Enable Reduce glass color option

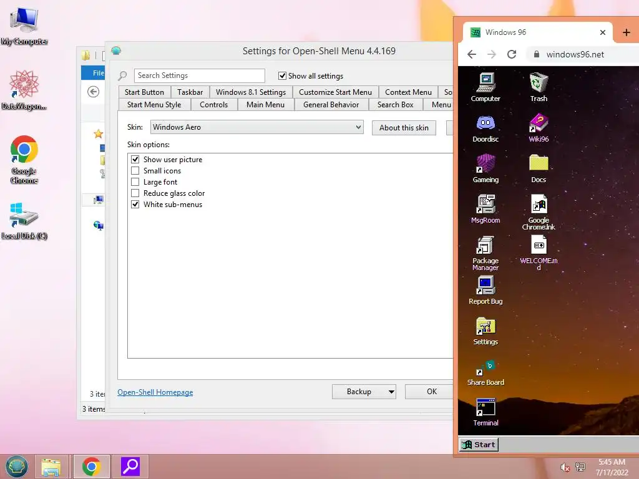[135, 193]
